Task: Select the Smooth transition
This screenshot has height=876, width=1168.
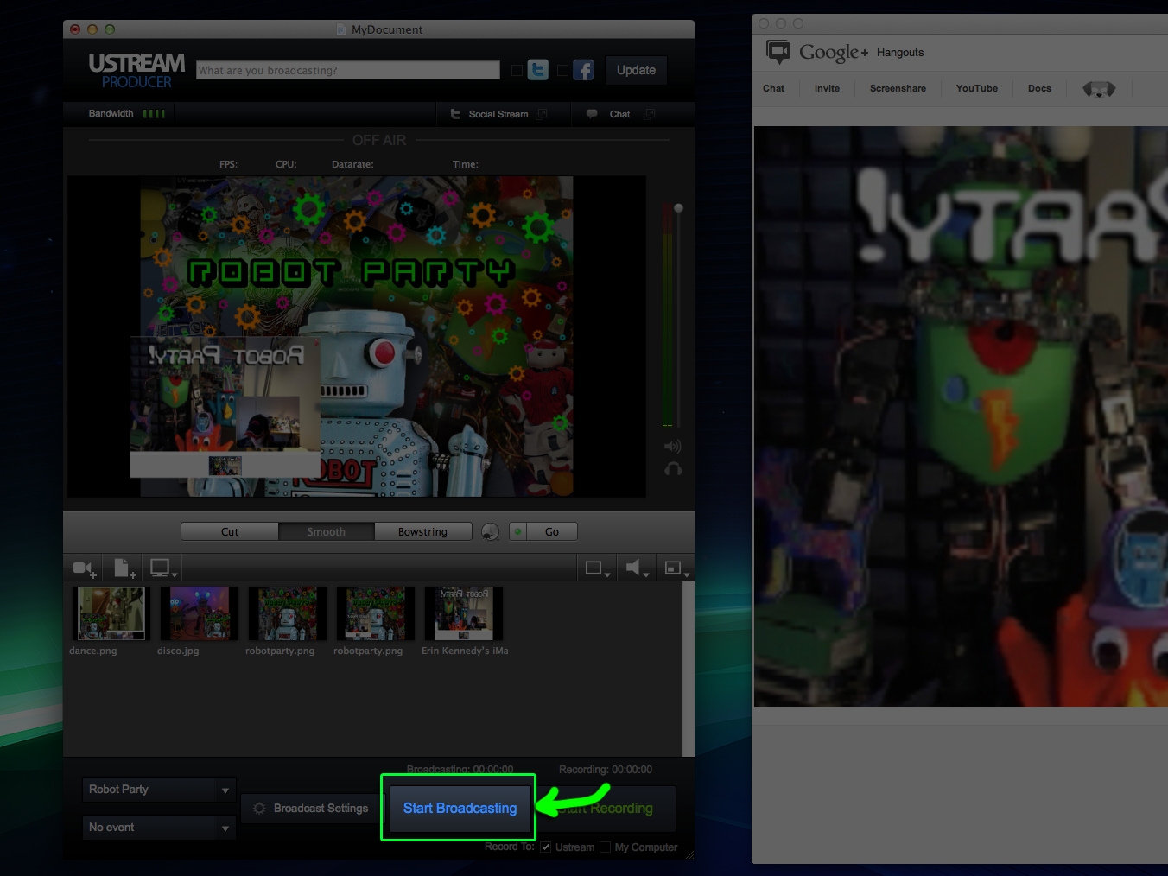Action: [x=327, y=532]
